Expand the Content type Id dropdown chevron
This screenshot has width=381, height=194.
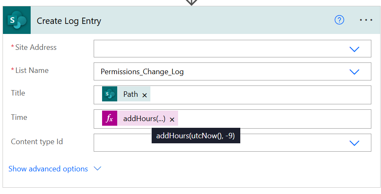point(354,143)
